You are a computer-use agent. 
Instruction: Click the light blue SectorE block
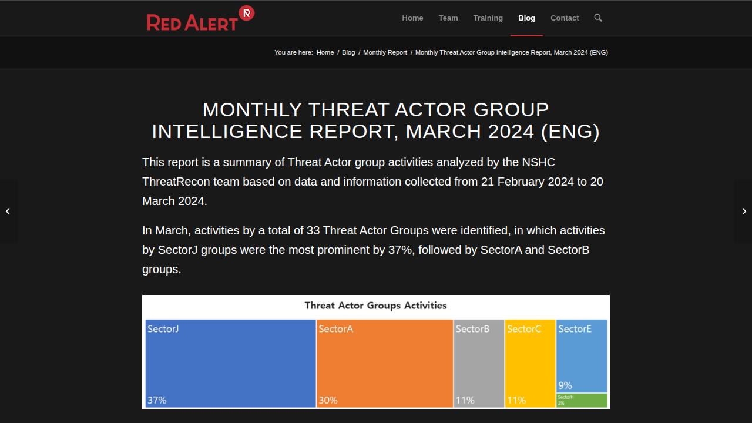(582, 356)
